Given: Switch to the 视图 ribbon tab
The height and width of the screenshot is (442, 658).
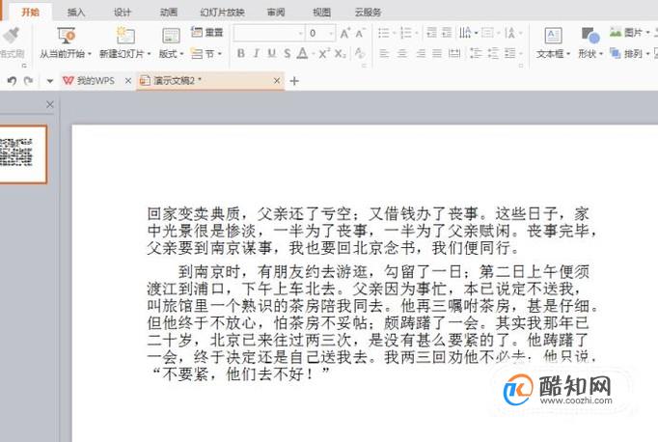Looking at the screenshot, I should pyautogui.click(x=321, y=13).
